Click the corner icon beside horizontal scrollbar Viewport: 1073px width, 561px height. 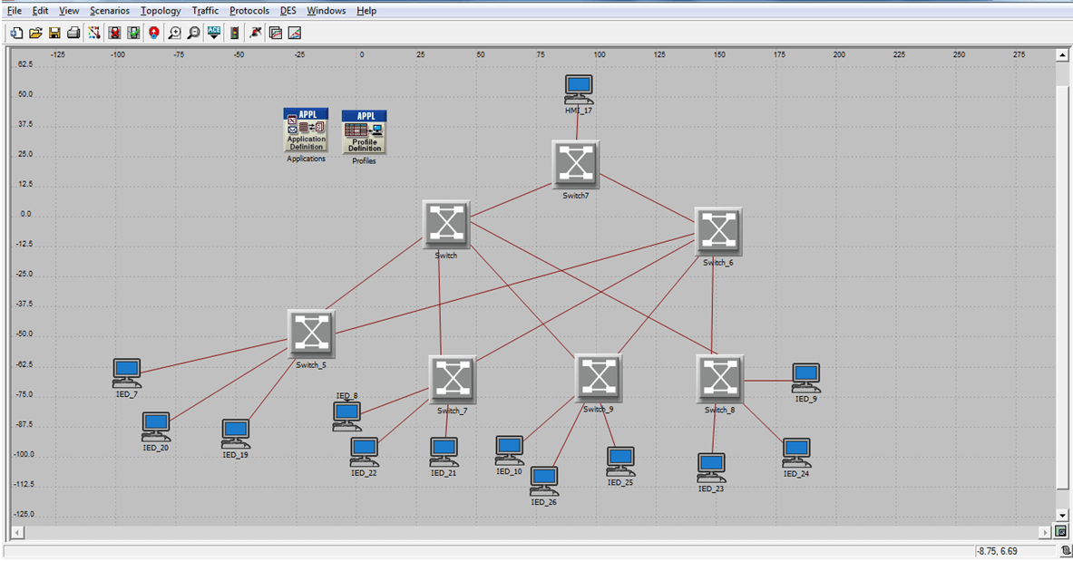pyautogui.click(x=1061, y=532)
